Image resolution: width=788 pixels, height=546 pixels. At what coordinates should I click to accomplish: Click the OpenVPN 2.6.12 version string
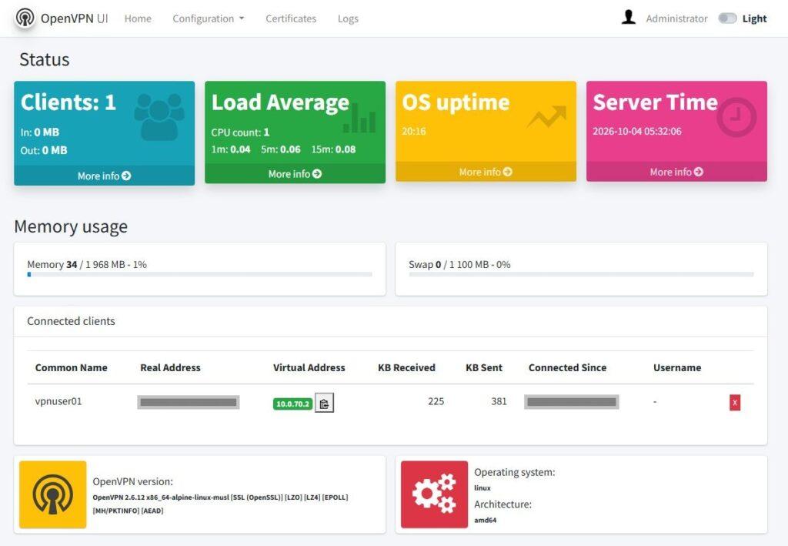point(220,504)
